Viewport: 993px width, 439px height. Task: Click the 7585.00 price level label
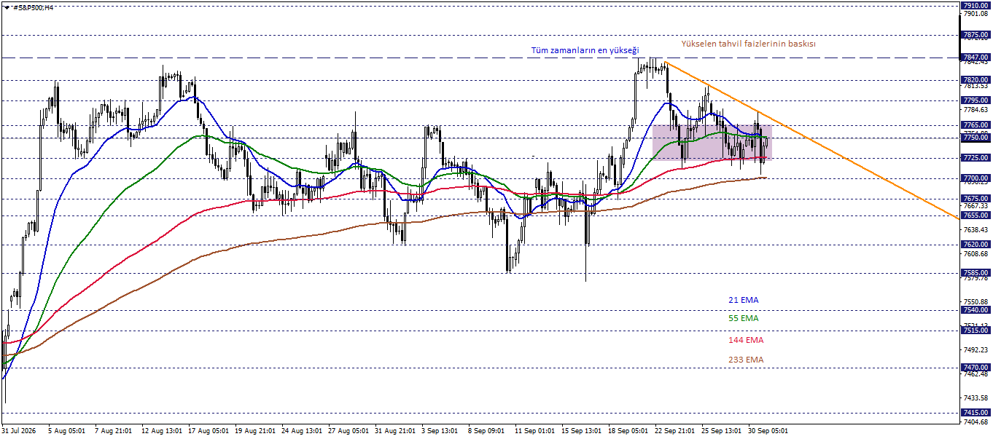[976, 272]
